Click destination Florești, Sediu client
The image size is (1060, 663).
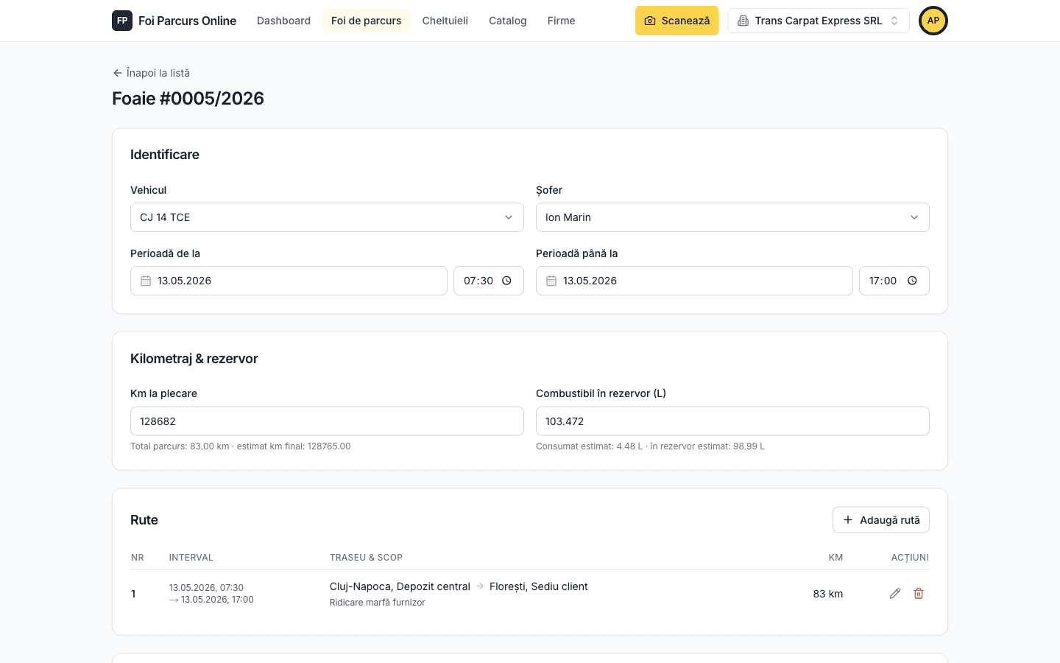pyautogui.click(x=539, y=586)
